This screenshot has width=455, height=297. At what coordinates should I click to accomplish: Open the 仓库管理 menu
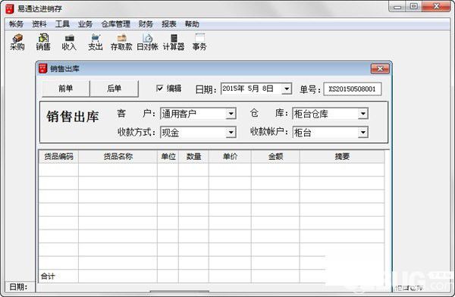(116, 24)
